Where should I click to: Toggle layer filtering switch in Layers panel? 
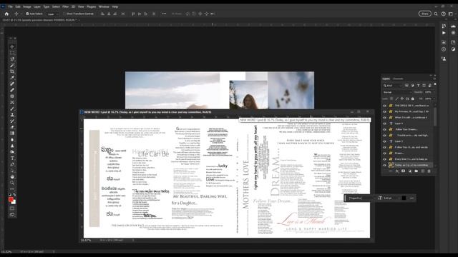tap(435, 84)
